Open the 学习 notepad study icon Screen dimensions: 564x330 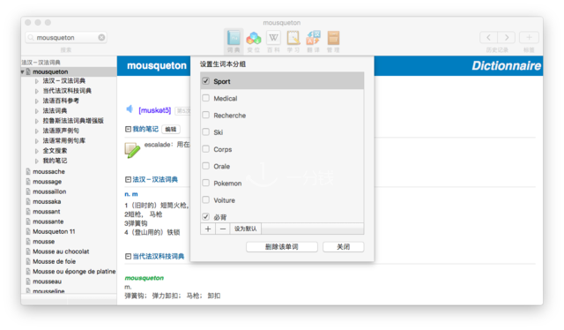tap(293, 37)
